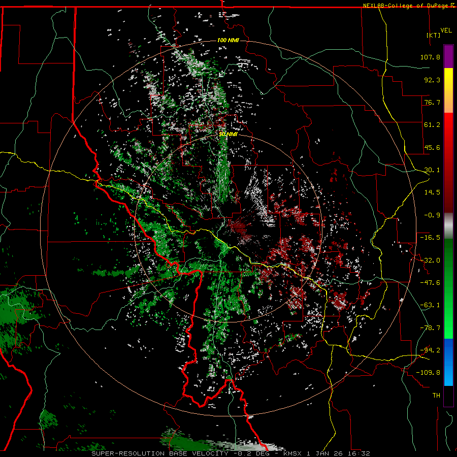Viewport: 457px width, 457px height.
Task: Select the 92.3 value on velocity scale
Action: pos(432,80)
